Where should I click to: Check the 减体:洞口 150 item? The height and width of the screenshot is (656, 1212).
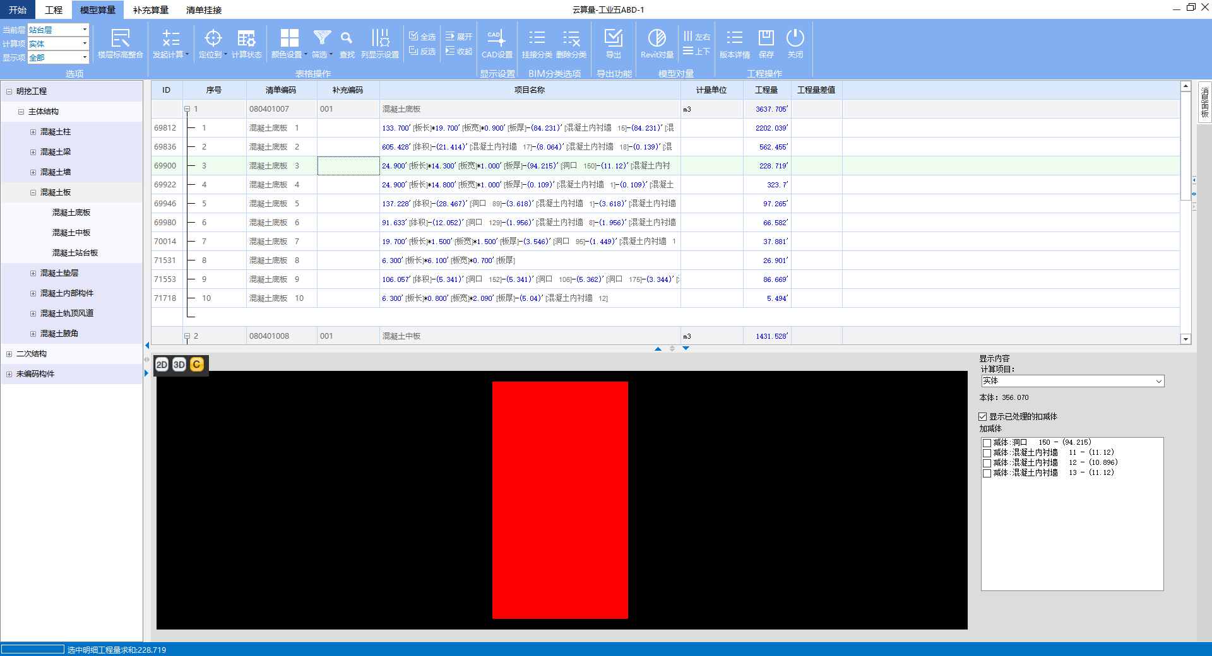987,443
